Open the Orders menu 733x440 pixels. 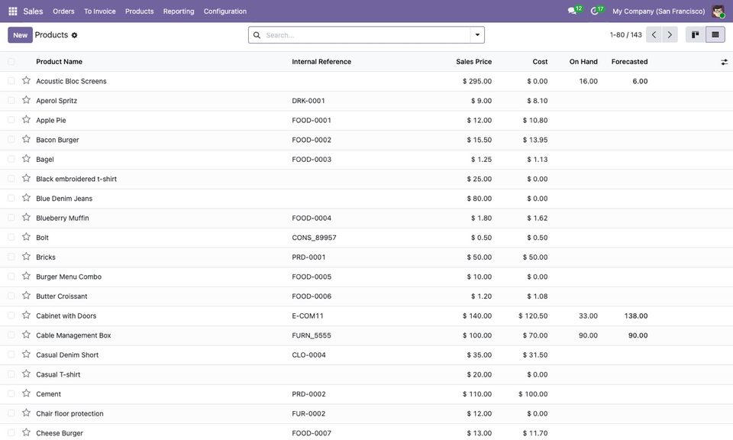coord(63,11)
